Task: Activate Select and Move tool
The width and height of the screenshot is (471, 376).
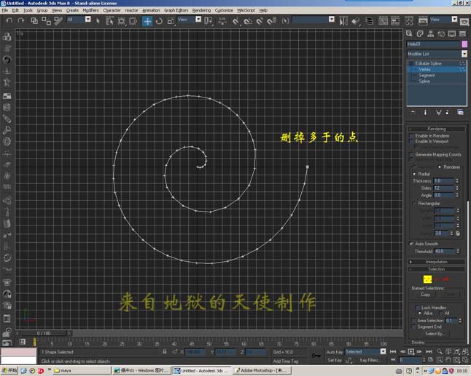Action: [147, 21]
